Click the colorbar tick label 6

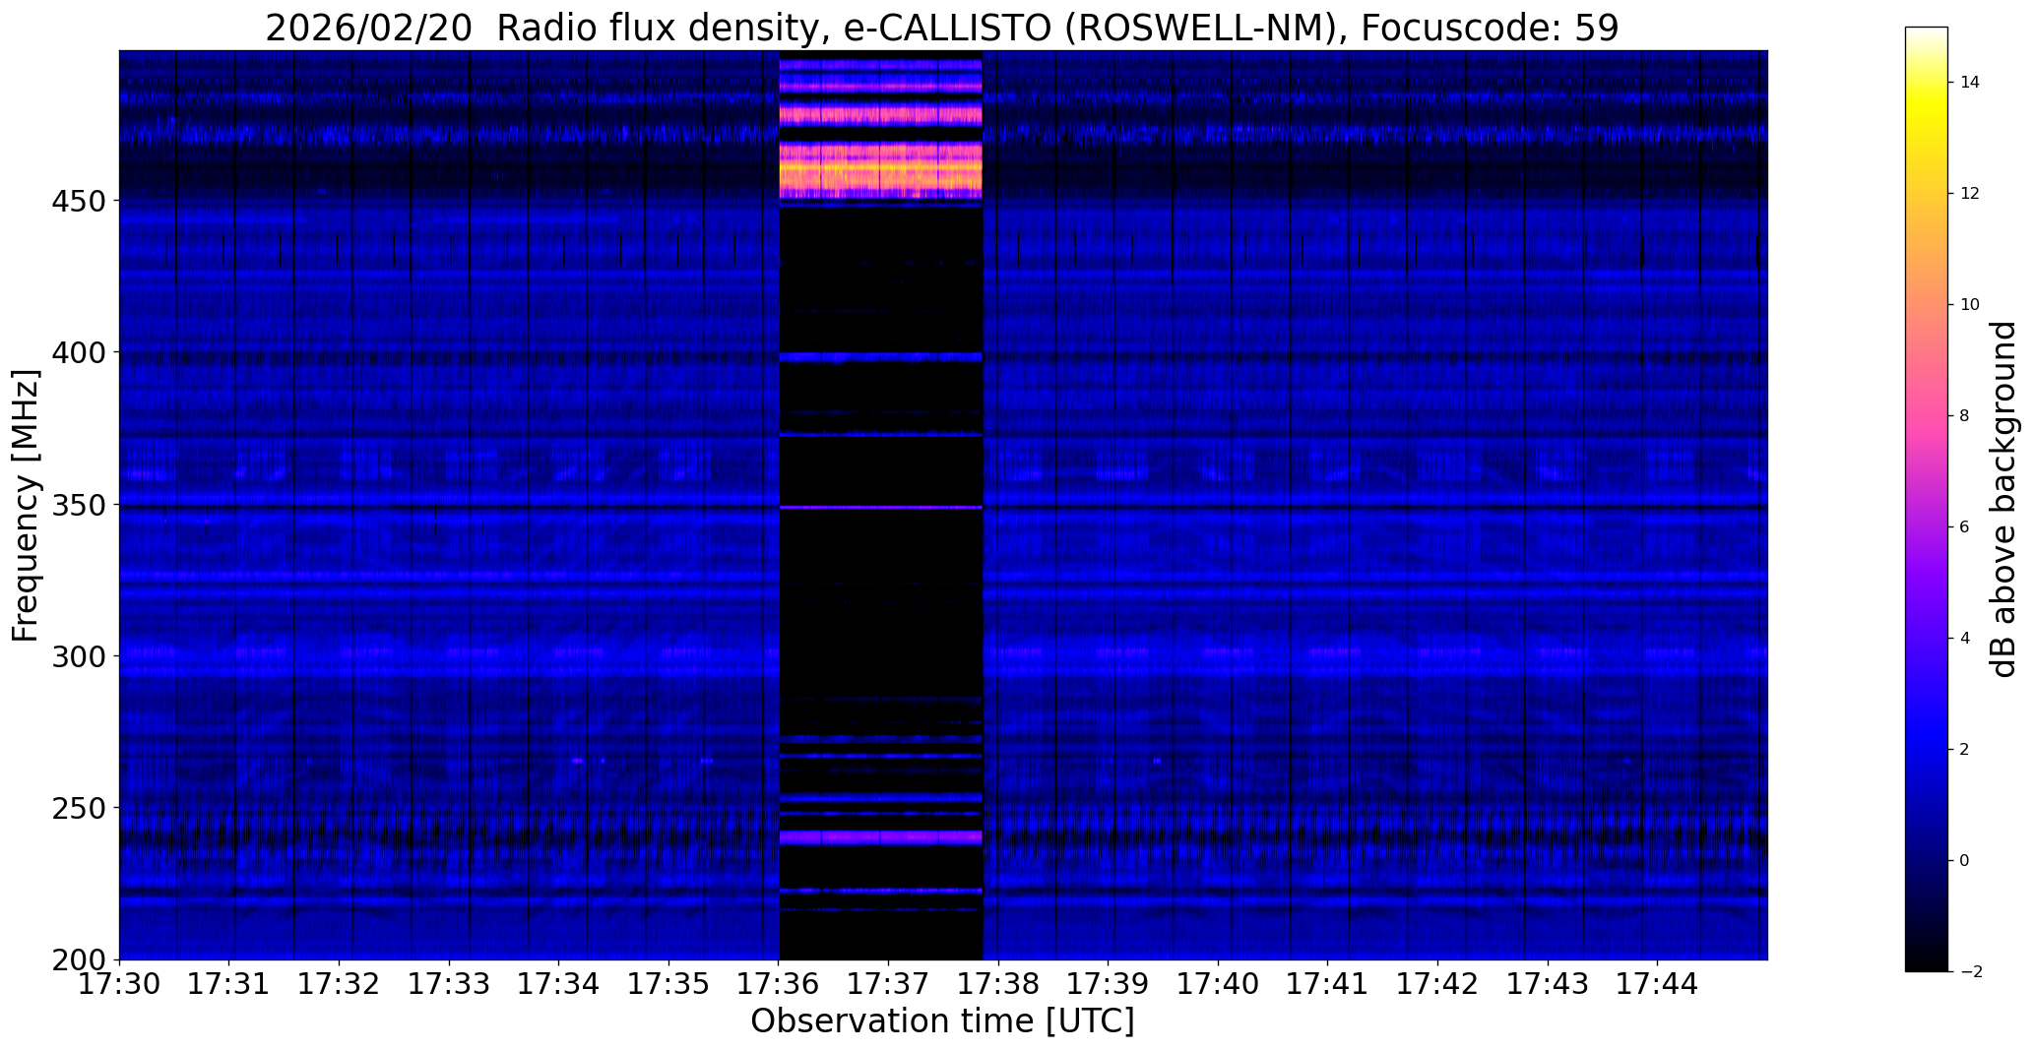(1965, 527)
